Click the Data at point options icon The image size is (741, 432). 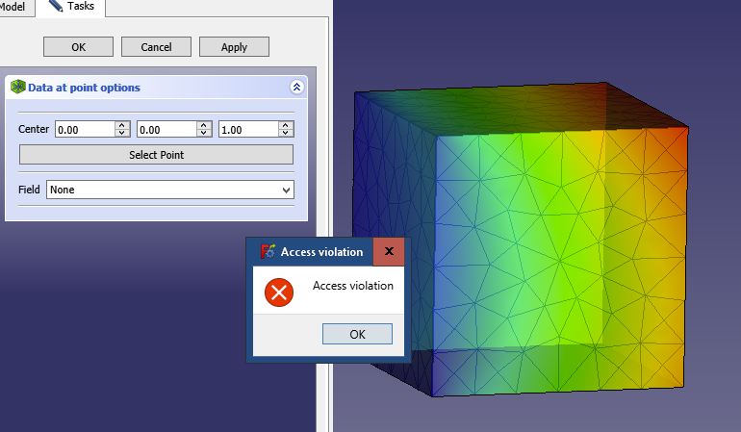tap(18, 87)
